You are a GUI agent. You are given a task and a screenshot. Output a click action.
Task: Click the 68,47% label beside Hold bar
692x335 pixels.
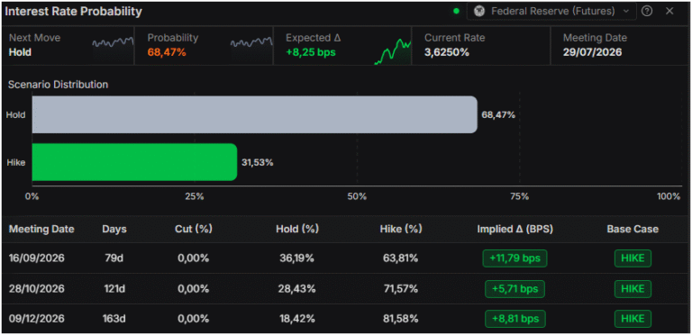coord(498,115)
